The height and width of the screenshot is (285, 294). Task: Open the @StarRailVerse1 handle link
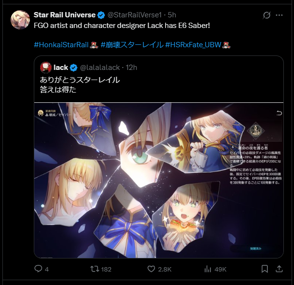pyautogui.click(x=134, y=15)
